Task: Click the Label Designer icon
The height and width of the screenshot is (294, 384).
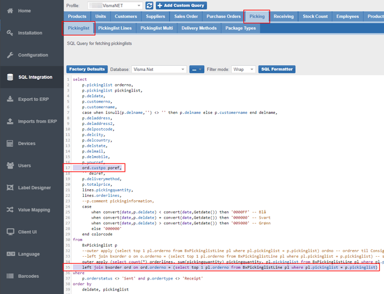Action: [x=10, y=188]
